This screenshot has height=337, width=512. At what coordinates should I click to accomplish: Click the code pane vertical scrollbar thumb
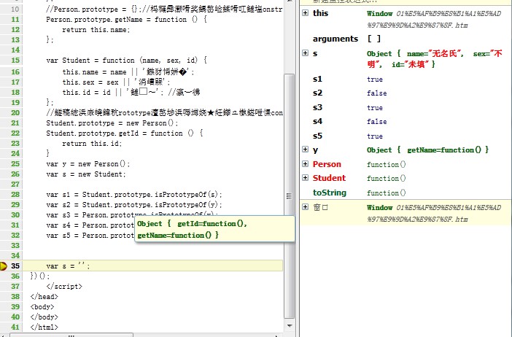pos(290,196)
